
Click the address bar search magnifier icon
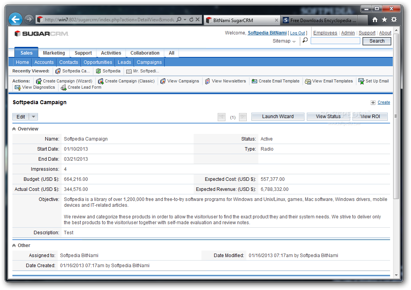179,19
